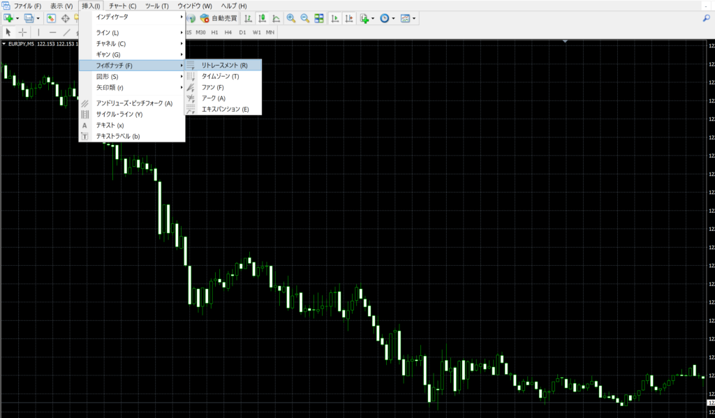
Task: Select the trendline tool
Action: (x=66, y=32)
